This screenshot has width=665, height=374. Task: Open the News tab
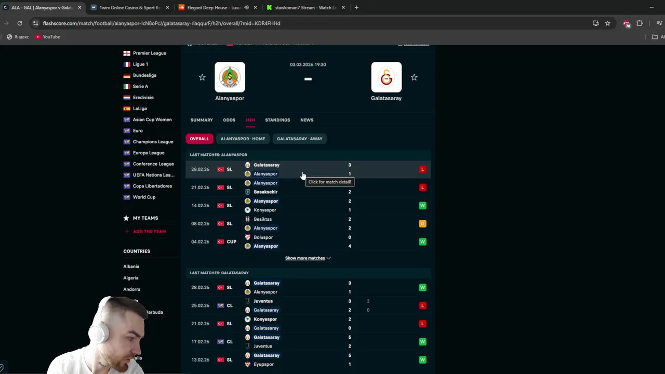307,120
